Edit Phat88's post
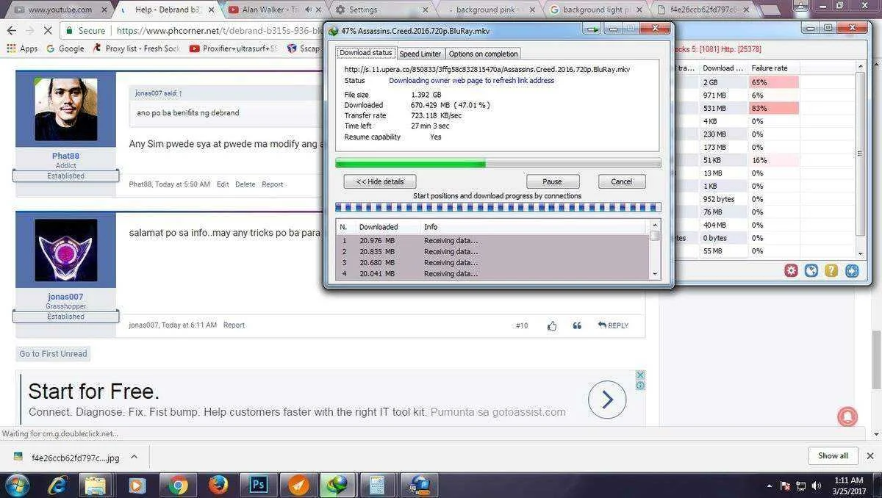Image resolution: width=882 pixels, height=498 pixels. point(223,184)
